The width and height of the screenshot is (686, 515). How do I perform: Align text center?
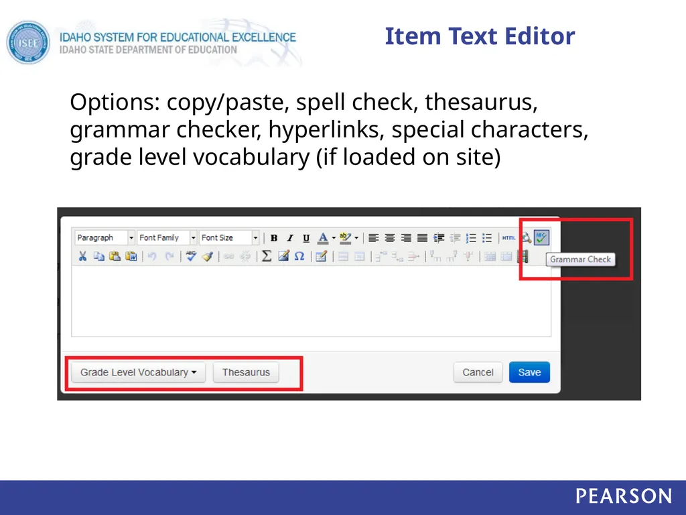[390, 238]
